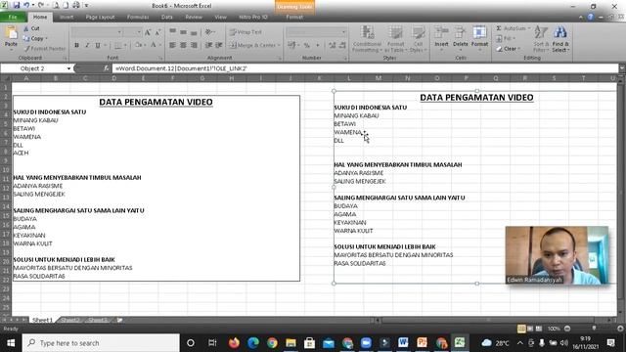Open the File tab
The height and width of the screenshot is (352, 626).
point(13,18)
